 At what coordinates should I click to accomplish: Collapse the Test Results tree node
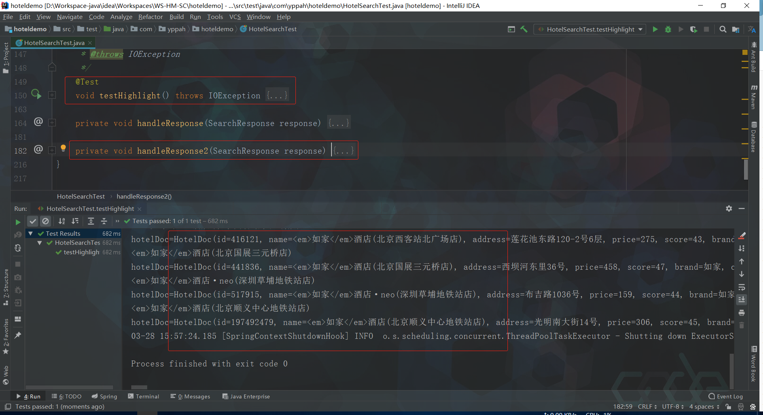pyautogui.click(x=30, y=233)
